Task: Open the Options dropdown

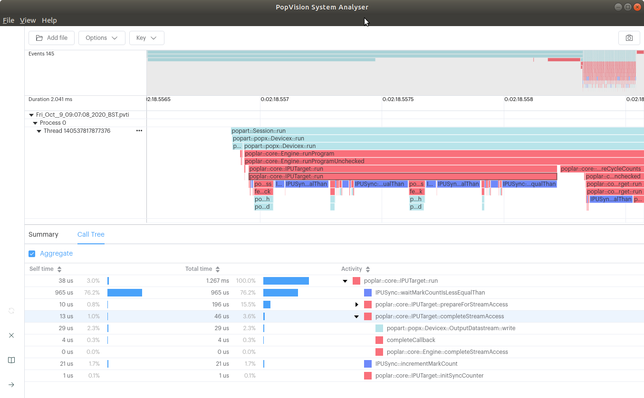Action: 102,38
